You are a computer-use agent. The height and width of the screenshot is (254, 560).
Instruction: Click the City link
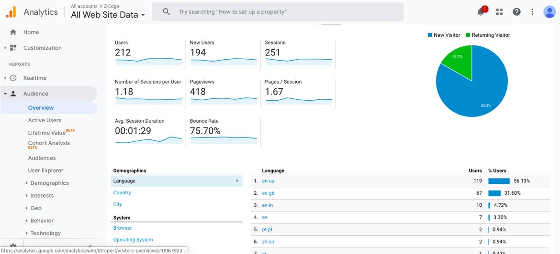pos(117,204)
